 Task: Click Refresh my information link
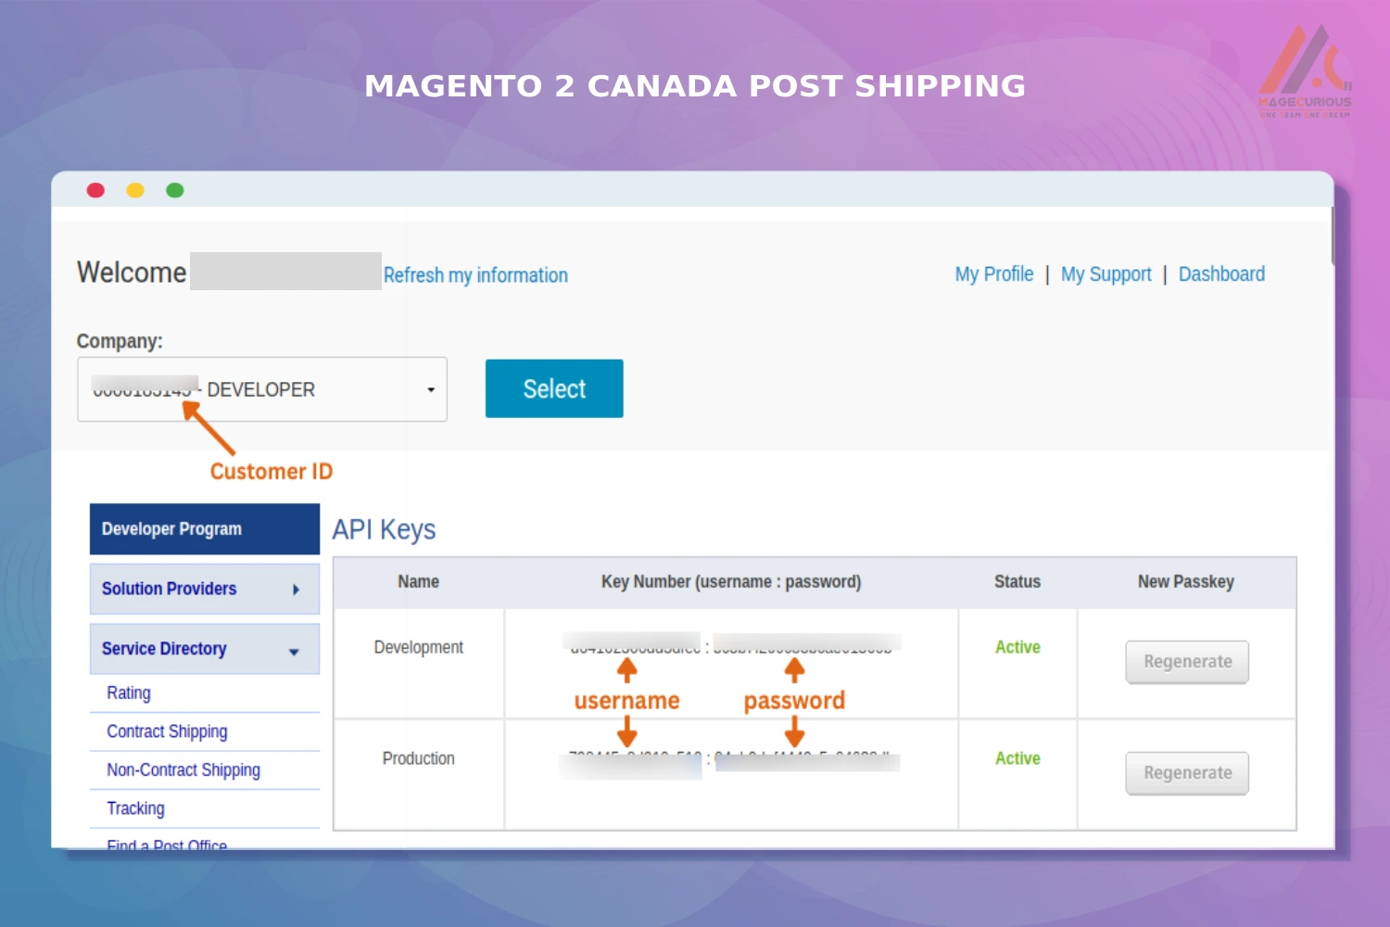click(x=475, y=275)
